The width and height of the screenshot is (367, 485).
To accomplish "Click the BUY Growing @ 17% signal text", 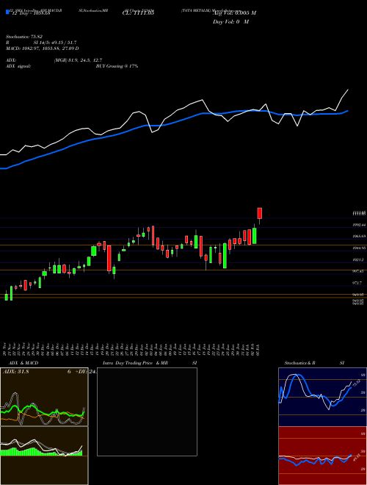I will click(117, 66).
